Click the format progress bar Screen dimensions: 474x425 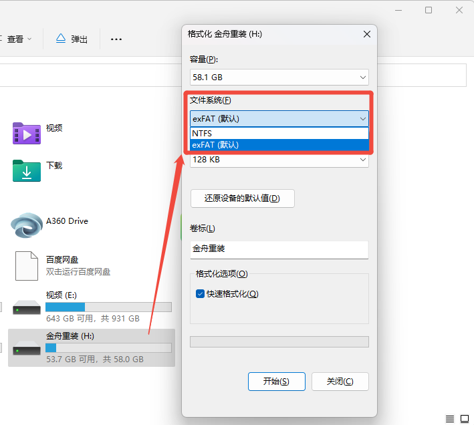(279, 341)
